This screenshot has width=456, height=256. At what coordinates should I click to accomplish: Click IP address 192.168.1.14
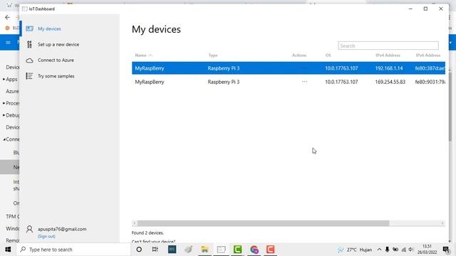(389, 68)
